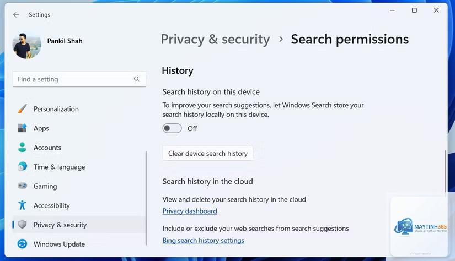Click the History section heading
Viewport: 455px width, 261px height.
pyautogui.click(x=178, y=70)
